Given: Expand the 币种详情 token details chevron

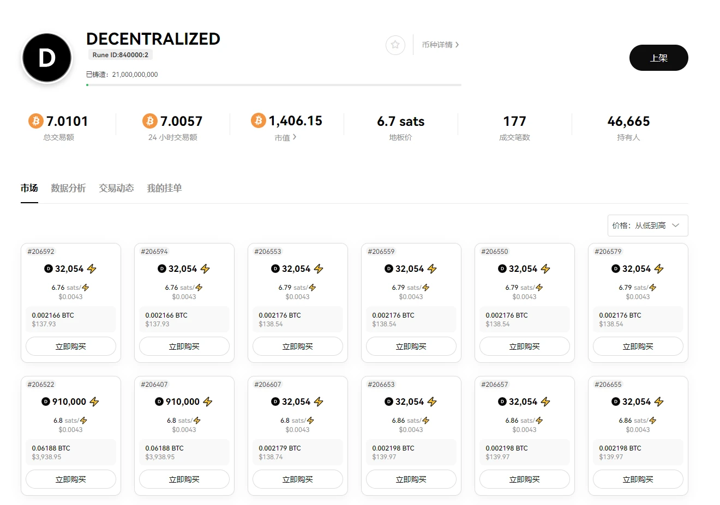Looking at the screenshot, I should [457, 45].
